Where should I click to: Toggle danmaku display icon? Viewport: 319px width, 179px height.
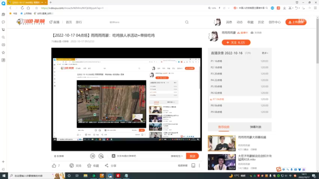(93, 156)
